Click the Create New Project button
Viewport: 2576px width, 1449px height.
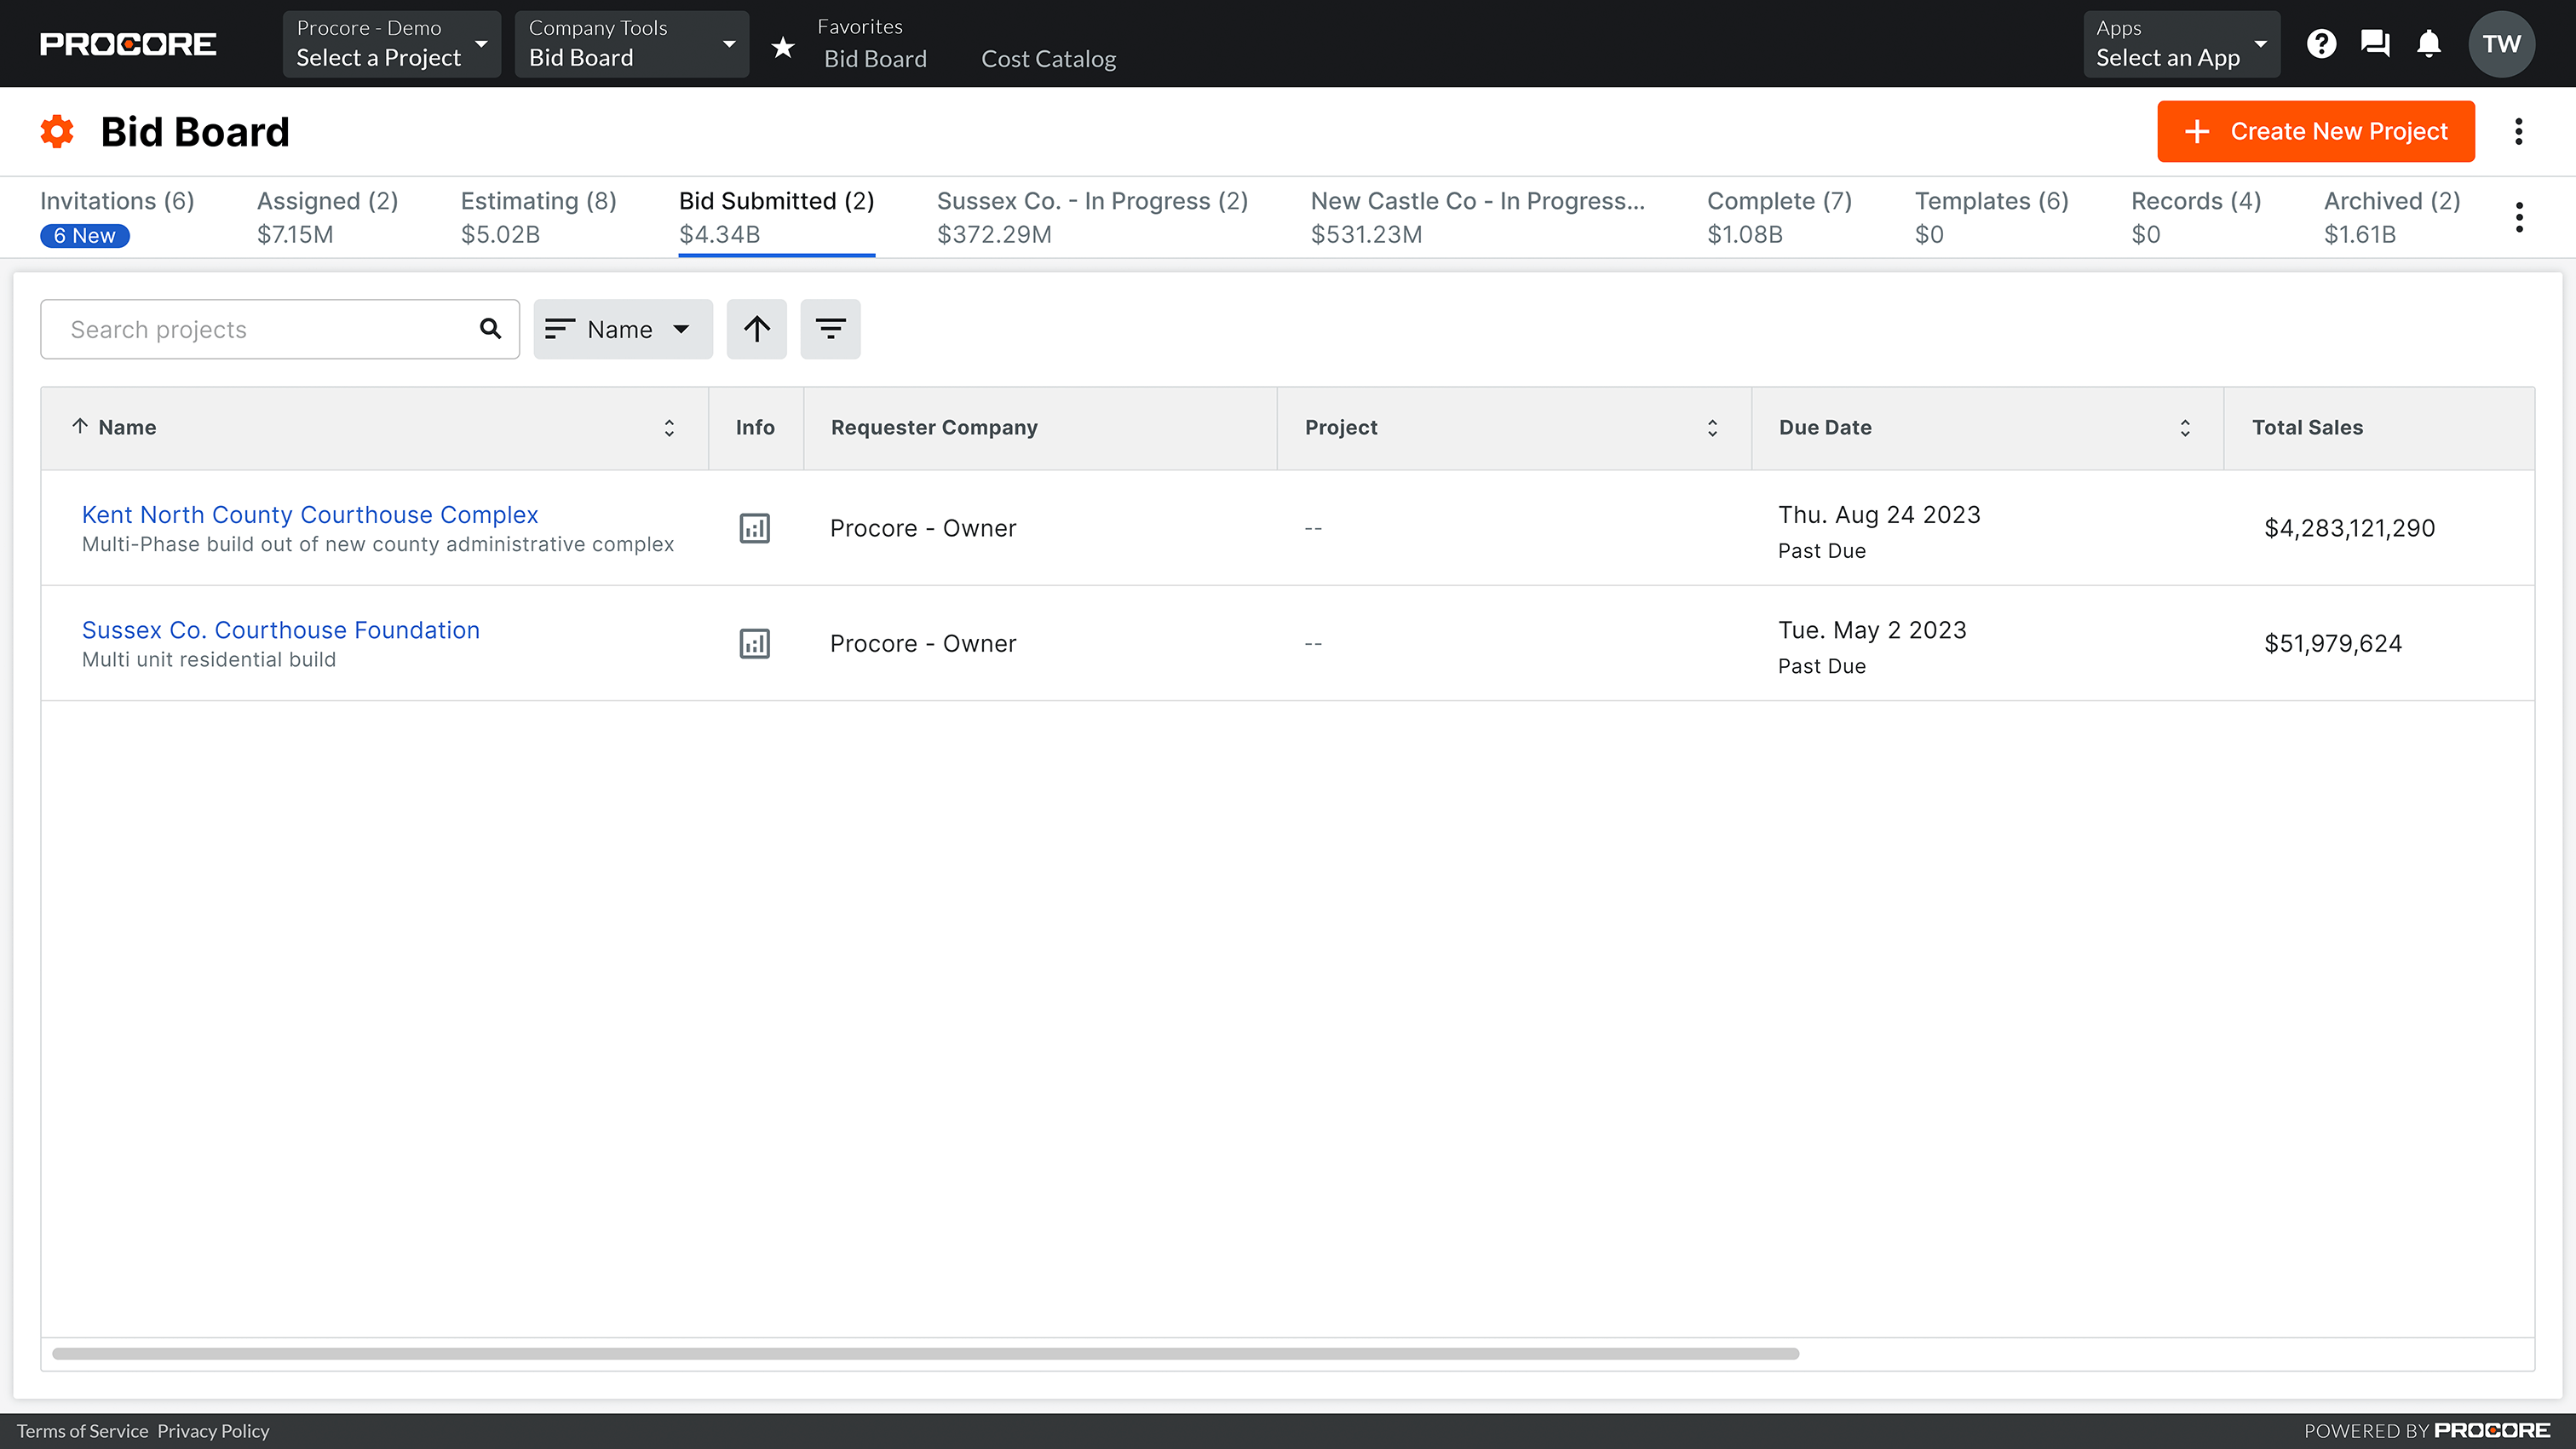(2315, 131)
